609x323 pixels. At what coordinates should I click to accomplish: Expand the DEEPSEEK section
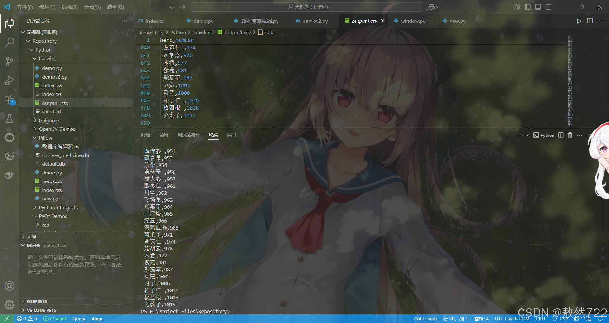76,301
